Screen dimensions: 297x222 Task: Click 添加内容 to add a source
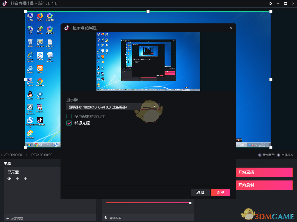click(17, 218)
